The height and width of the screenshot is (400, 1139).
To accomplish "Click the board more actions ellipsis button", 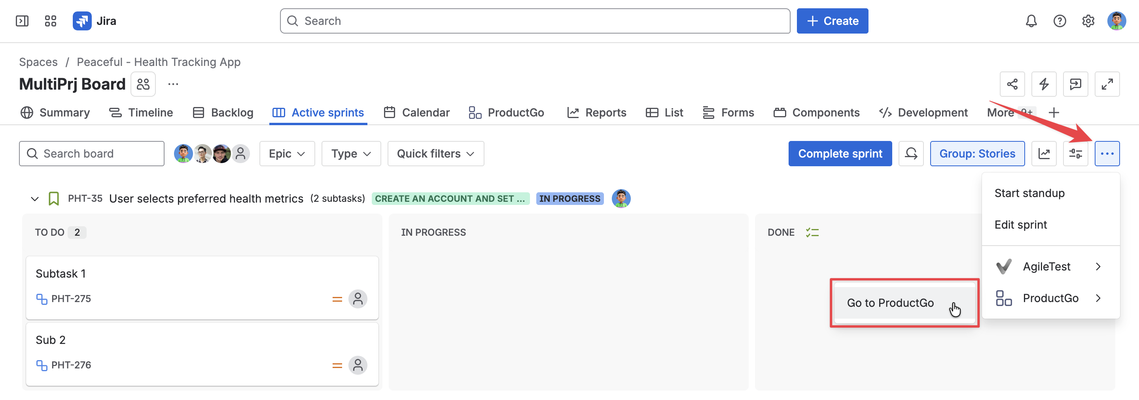I will 1107,154.
